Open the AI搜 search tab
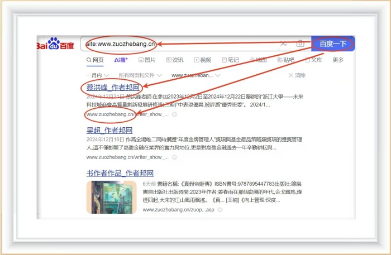 pos(121,60)
